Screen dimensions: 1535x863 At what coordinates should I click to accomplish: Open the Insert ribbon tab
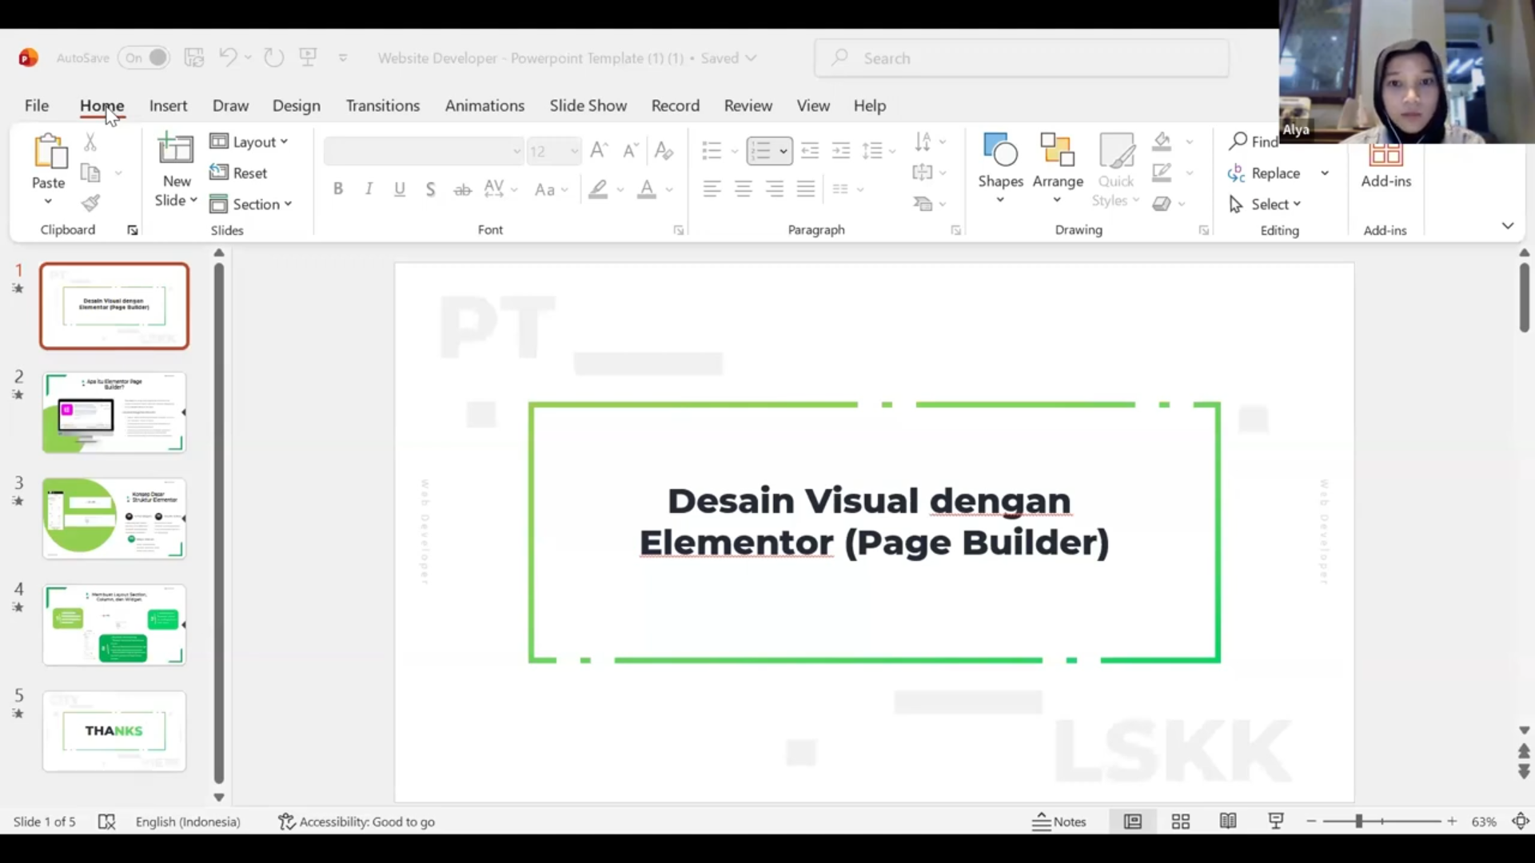pyautogui.click(x=168, y=105)
